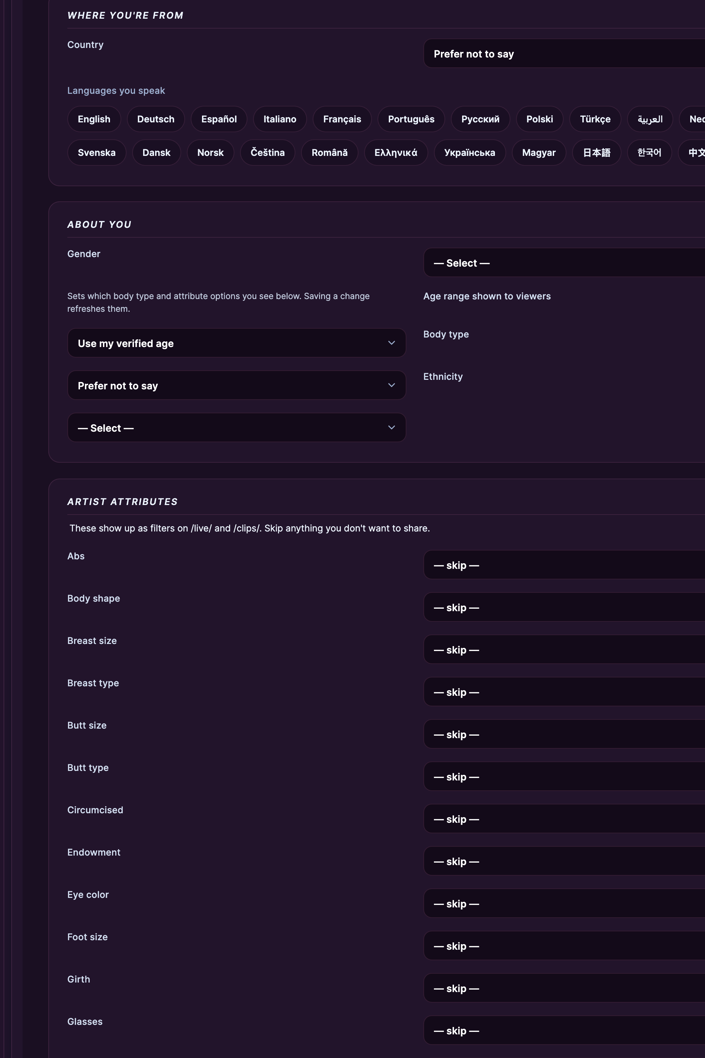Select the Norsk language chip
This screenshot has height=1058, width=705.
point(210,152)
